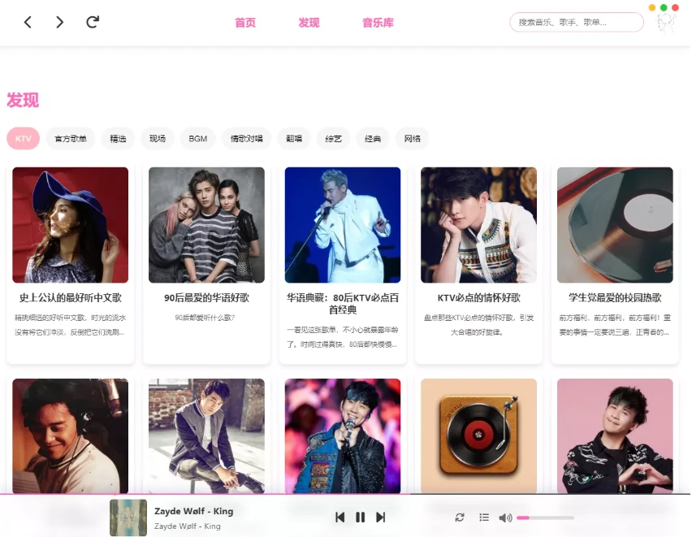Toggle the repeat/loop mode icon
The width and height of the screenshot is (692, 537).
coord(460,518)
